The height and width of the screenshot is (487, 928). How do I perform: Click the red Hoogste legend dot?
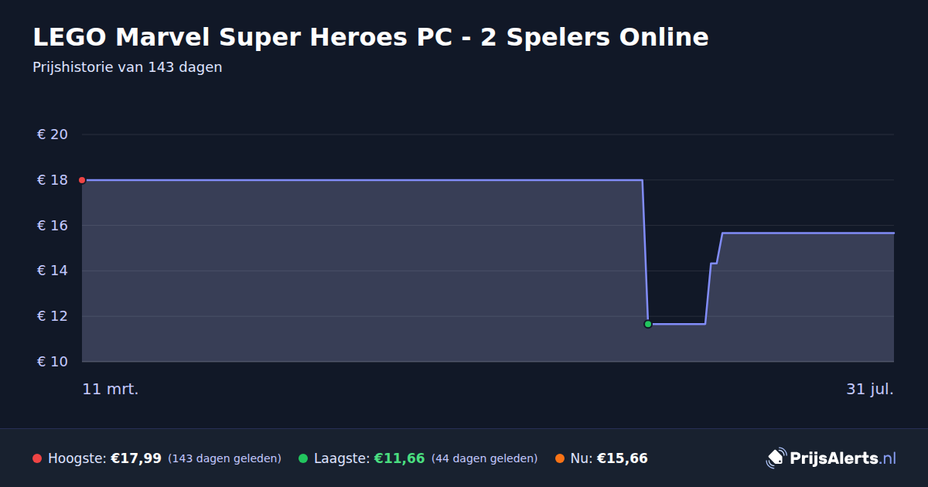37,458
